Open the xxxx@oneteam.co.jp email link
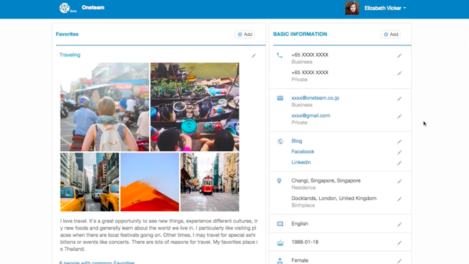469x264 pixels. tap(315, 98)
